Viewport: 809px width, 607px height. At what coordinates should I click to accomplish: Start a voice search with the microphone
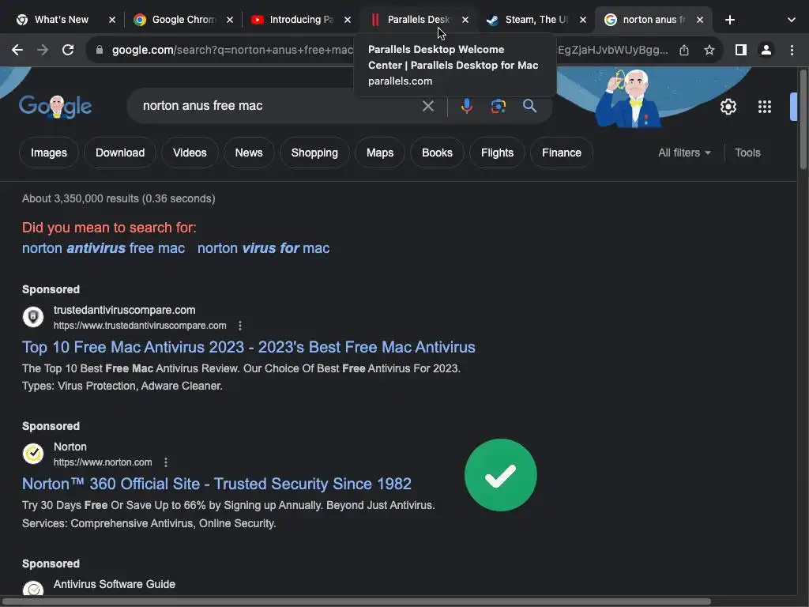coord(466,106)
